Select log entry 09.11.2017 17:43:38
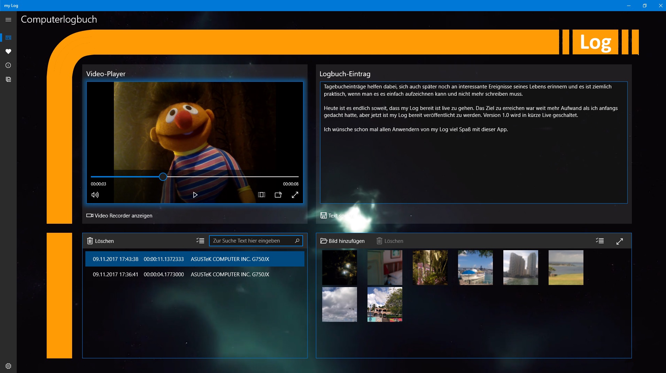The width and height of the screenshot is (666, 373). 195,259
